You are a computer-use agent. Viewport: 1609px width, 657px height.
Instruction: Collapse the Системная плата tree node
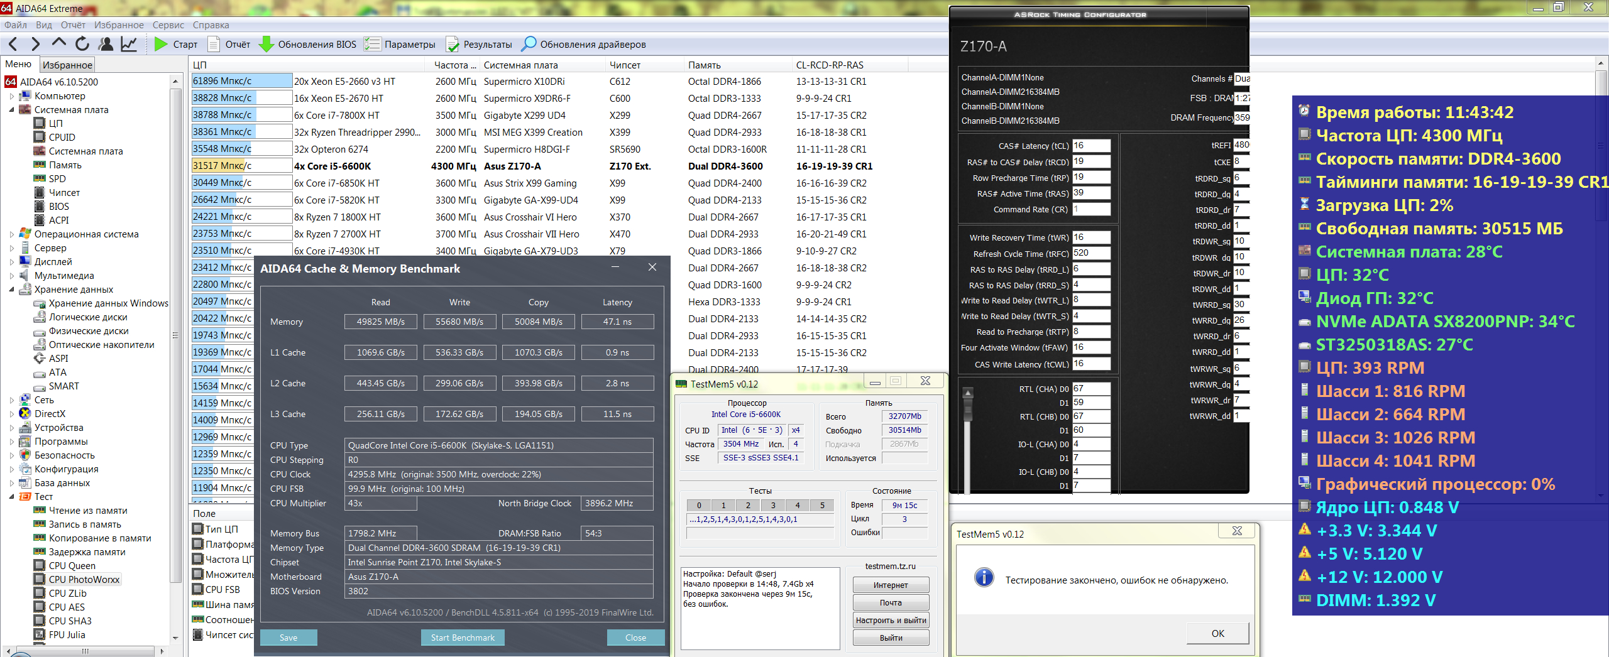click(x=11, y=110)
